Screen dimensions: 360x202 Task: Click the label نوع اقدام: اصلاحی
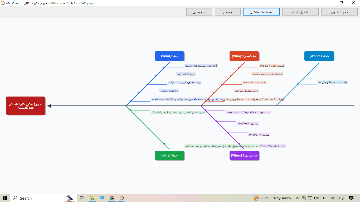(x=169, y=91)
